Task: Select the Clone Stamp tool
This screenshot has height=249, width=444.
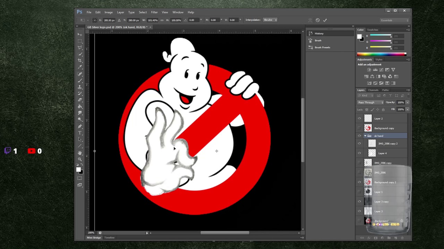Action: (80, 87)
